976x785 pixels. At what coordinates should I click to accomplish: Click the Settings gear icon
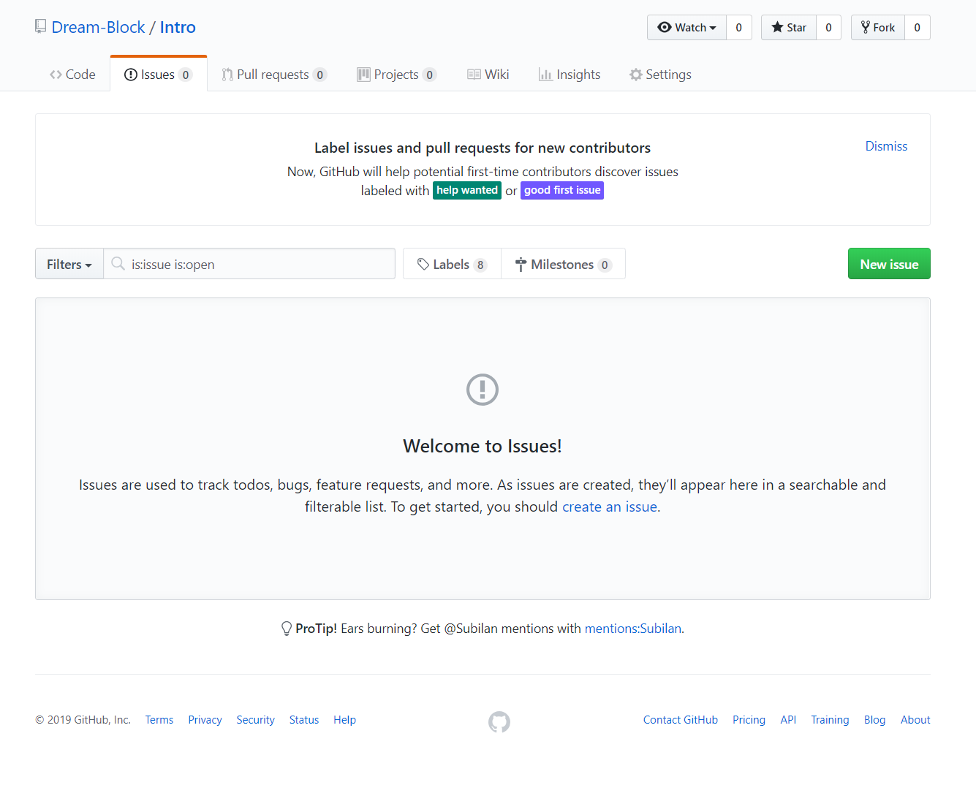tap(635, 74)
